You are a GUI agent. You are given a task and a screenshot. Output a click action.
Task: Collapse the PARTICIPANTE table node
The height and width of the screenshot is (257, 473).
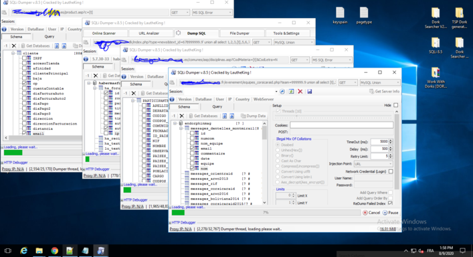132,100
